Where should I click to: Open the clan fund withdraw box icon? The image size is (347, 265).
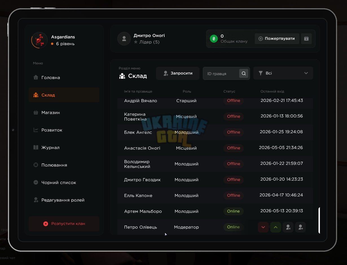(x=306, y=39)
